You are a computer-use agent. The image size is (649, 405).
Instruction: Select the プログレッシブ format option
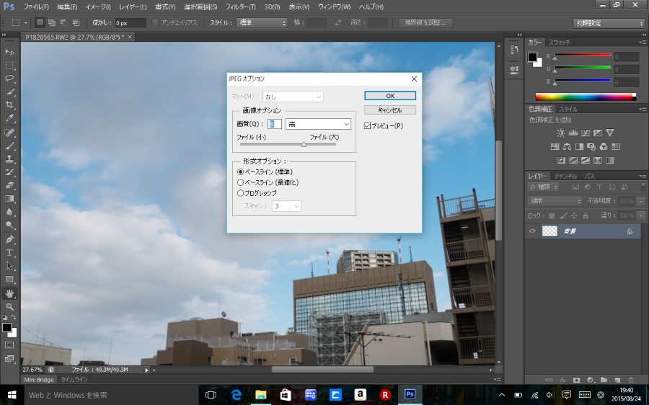click(241, 193)
